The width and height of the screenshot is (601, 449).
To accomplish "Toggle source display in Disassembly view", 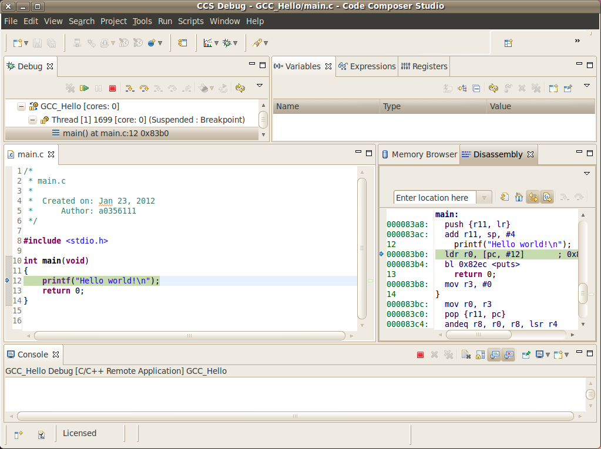I will click(x=546, y=197).
